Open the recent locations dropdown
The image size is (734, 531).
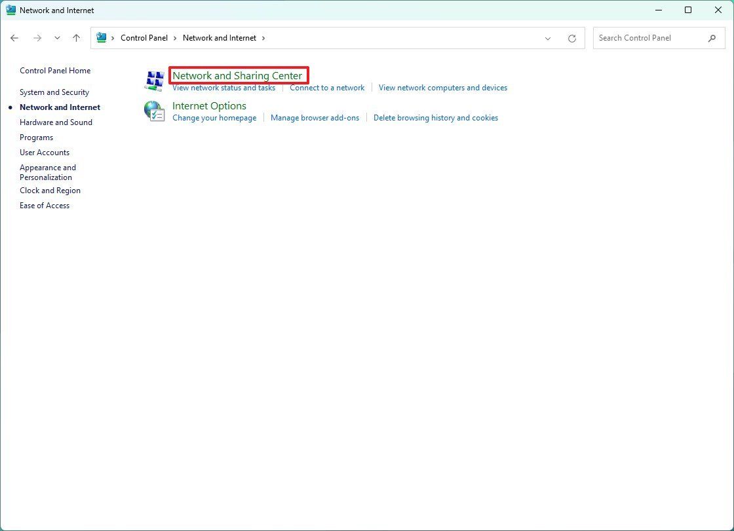pos(57,38)
